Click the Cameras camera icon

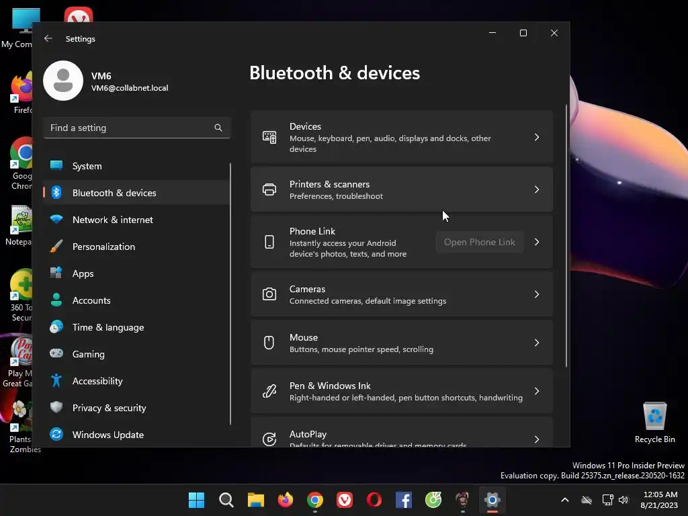coord(269,294)
